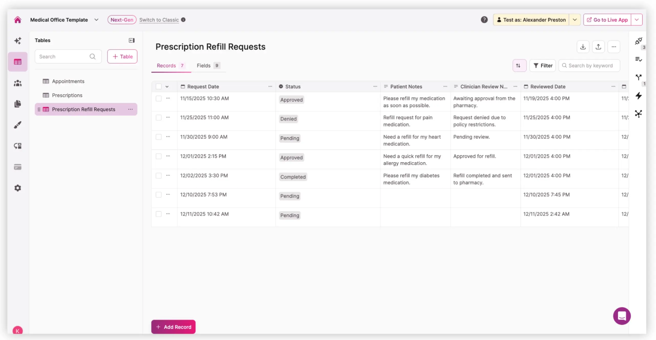Select the Appointments table
Image resolution: width=656 pixels, height=340 pixels.
tap(68, 81)
